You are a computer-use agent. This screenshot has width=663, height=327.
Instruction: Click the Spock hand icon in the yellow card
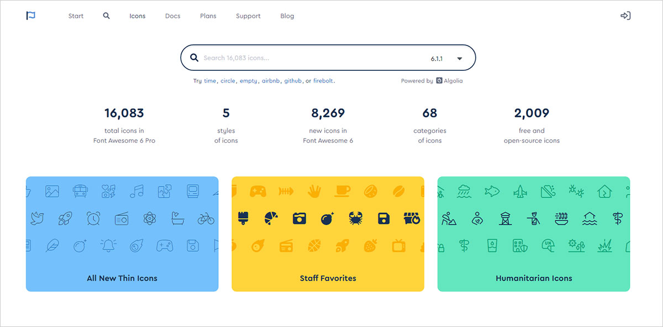[314, 191]
